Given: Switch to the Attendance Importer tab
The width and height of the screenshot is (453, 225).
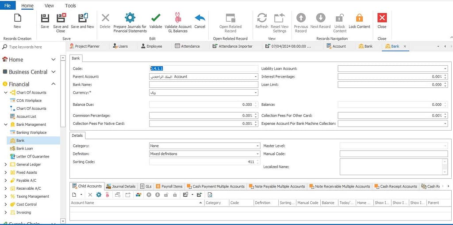Looking at the screenshot, I should click(x=232, y=46).
